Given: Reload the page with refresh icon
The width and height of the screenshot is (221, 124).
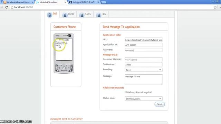Looking at the screenshot, I should [x=7, y=7].
